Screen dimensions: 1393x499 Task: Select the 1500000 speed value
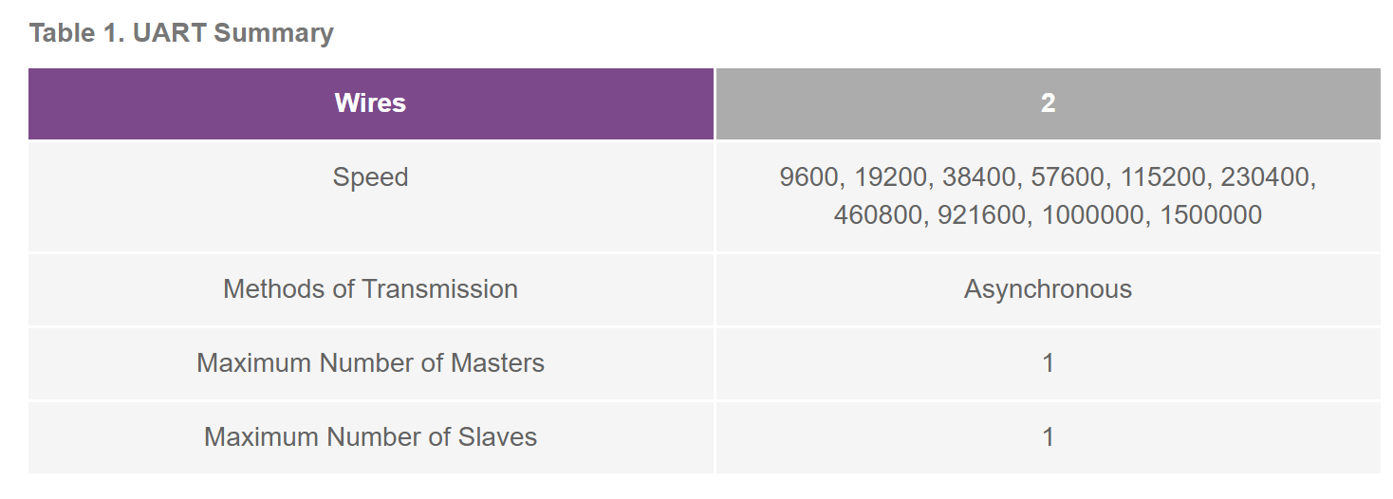click(x=1211, y=215)
